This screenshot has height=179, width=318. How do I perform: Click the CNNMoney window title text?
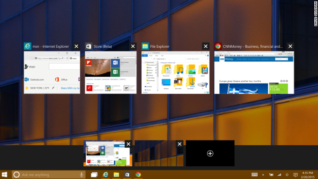click(253, 46)
